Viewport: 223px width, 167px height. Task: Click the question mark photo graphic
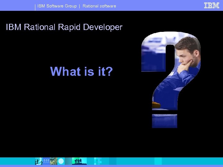(x=171, y=80)
